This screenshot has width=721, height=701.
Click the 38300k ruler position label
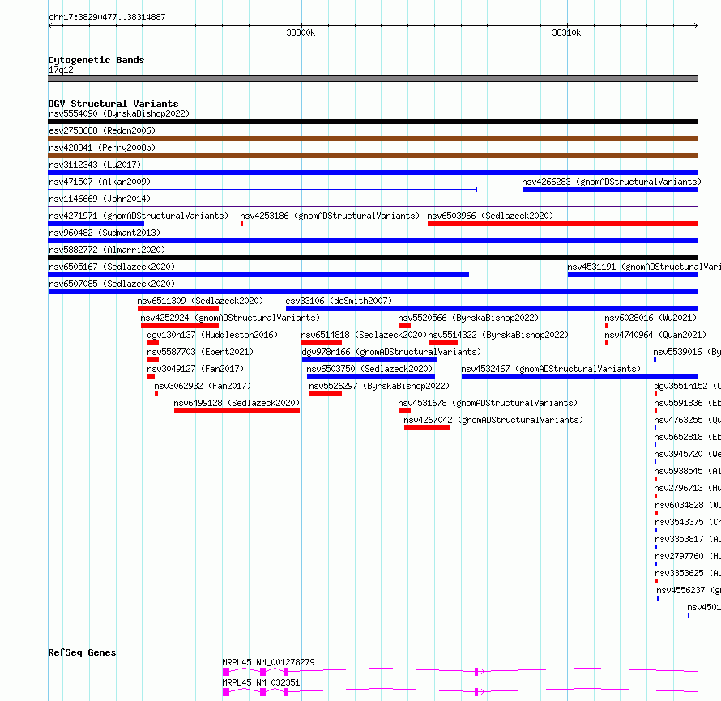301,32
